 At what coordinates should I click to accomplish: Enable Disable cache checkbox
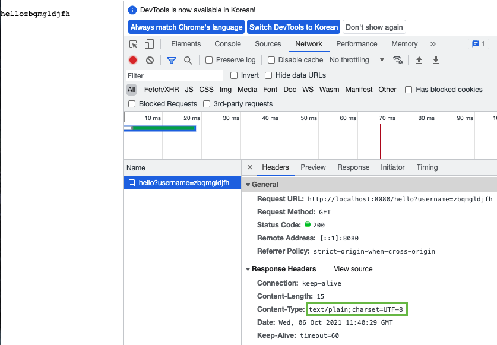pos(271,60)
